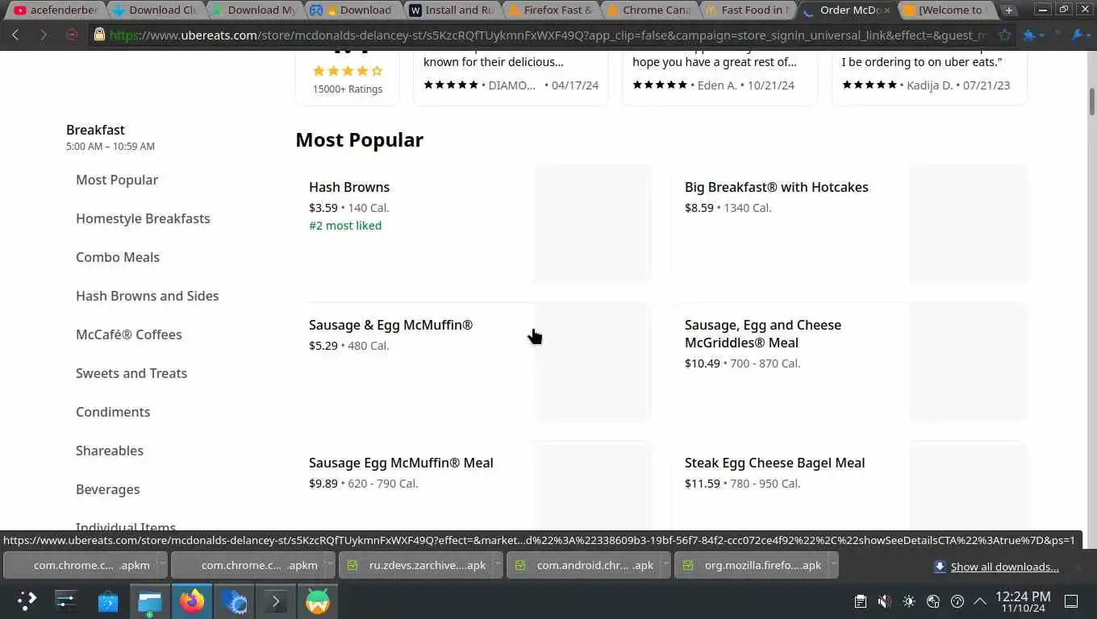Screen dimensions: 1097x619
Task: Open the KDE application launcher
Action: tap(27, 600)
